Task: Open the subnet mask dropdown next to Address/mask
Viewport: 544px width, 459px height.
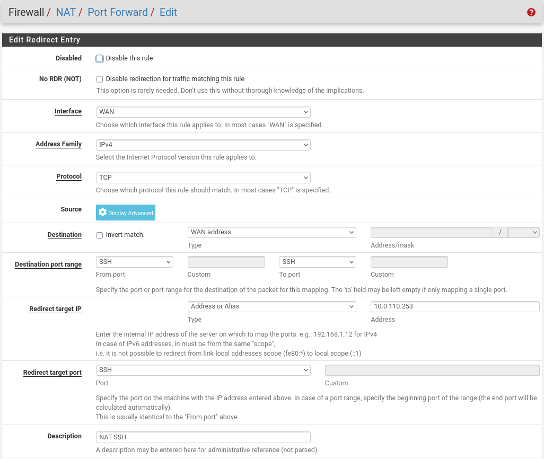Action: [x=524, y=232]
